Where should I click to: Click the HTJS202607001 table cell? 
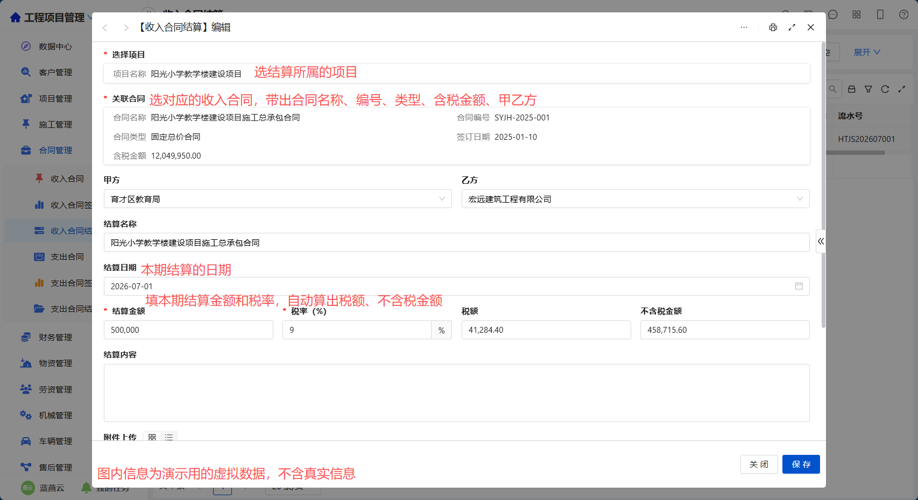[x=866, y=139]
